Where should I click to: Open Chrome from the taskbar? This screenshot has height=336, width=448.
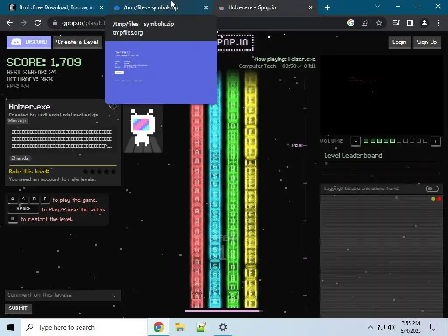[158, 327]
